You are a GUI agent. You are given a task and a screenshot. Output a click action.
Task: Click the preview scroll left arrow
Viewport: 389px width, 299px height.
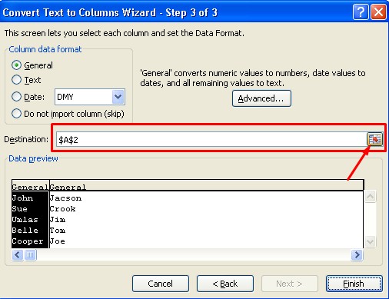coord(18,255)
